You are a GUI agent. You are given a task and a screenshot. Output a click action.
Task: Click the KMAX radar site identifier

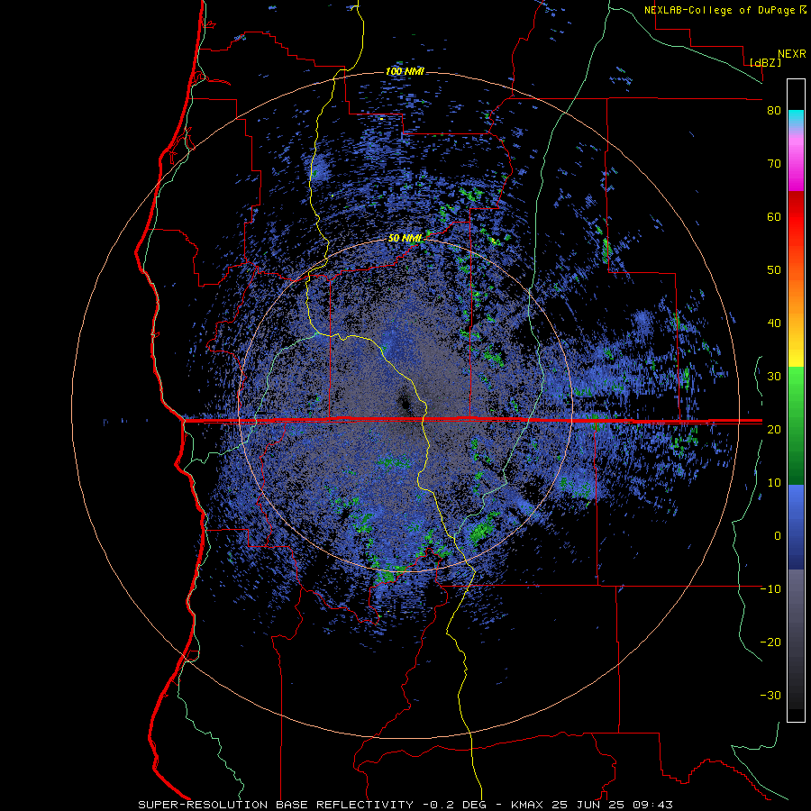tap(526, 805)
